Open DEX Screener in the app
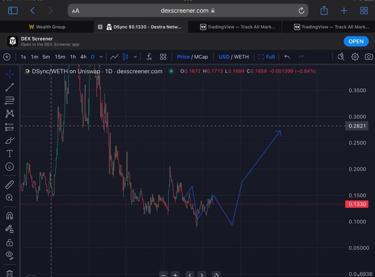This screenshot has width=375, height=277. (356, 41)
